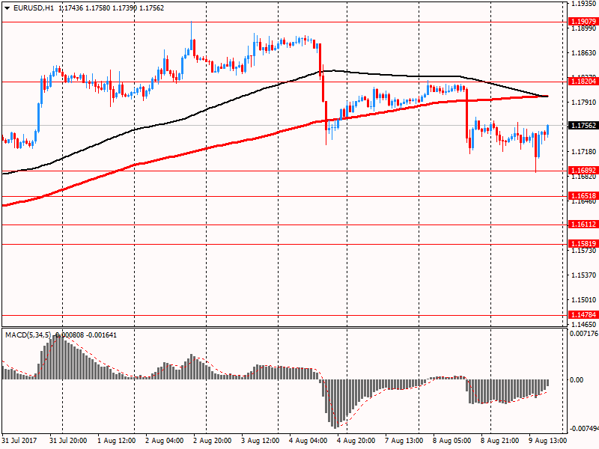
Task: Select the 31 Jul 2017 time axis label
Action: point(19,441)
